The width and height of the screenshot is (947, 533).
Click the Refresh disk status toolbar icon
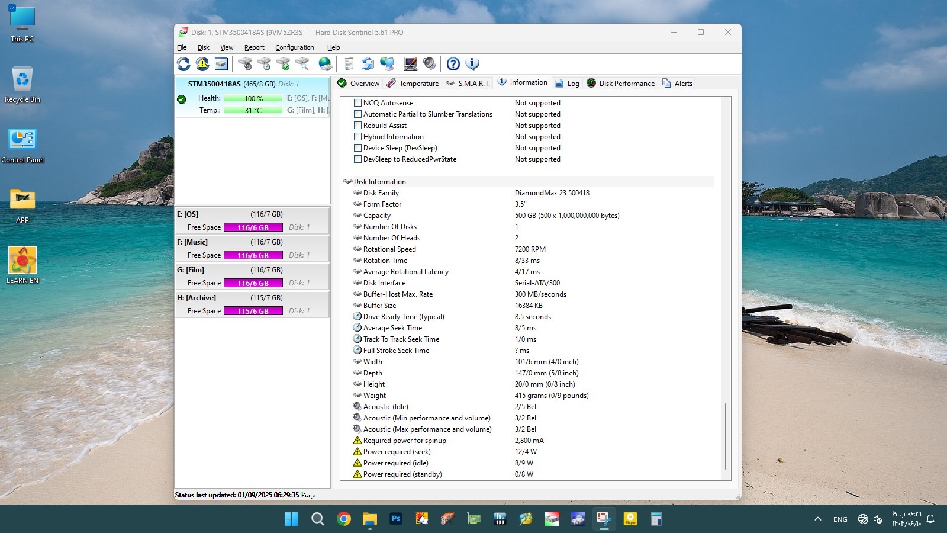pyautogui.click(x=183, y=64)
